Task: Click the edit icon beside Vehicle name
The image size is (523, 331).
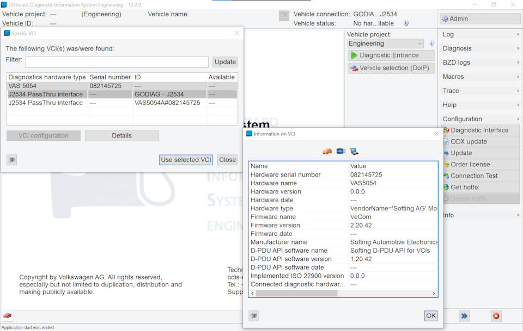Action: pyautogui.click(x=284, y=16)
